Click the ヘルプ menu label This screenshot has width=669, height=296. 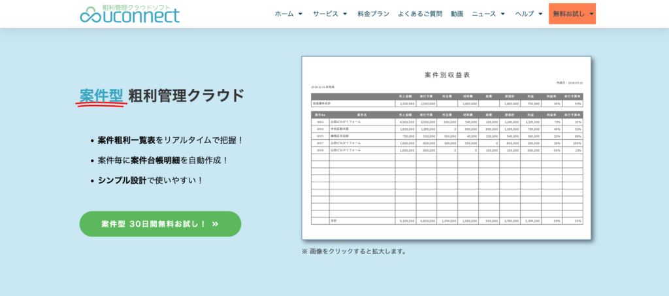[524, 14]
